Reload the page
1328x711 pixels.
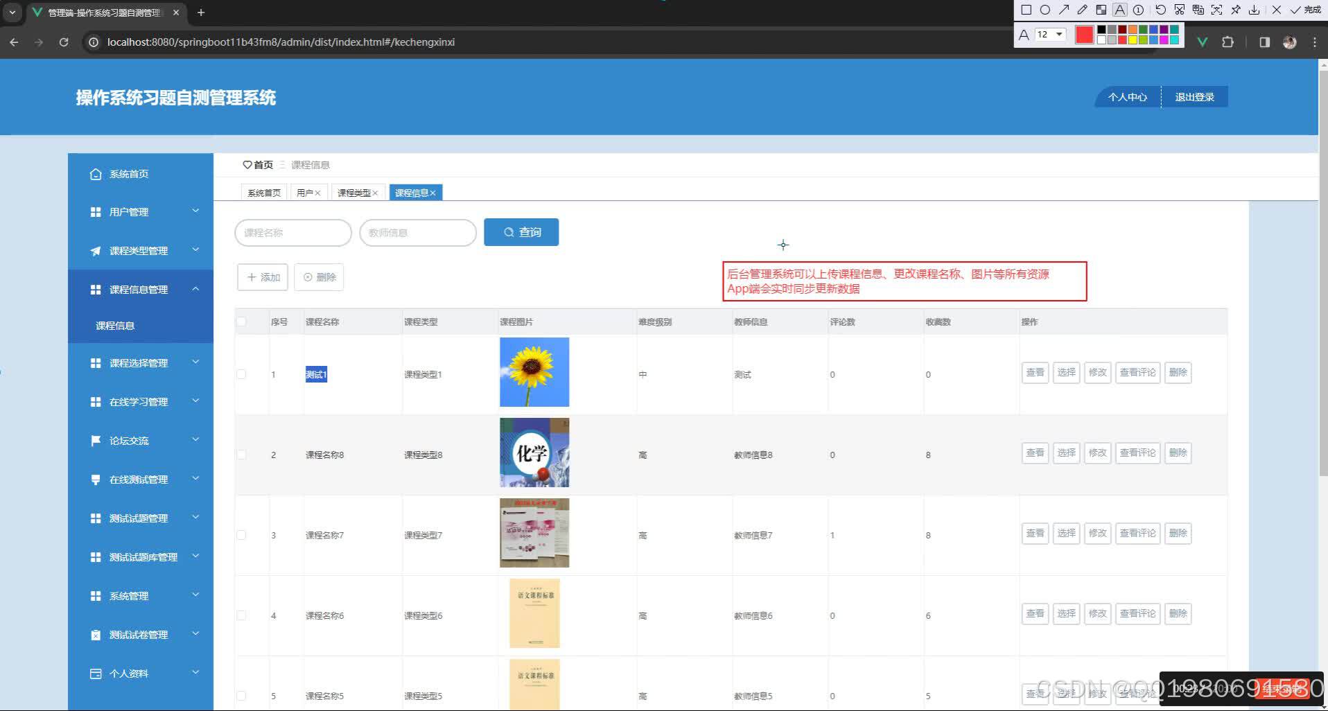[x=64, y=42]
